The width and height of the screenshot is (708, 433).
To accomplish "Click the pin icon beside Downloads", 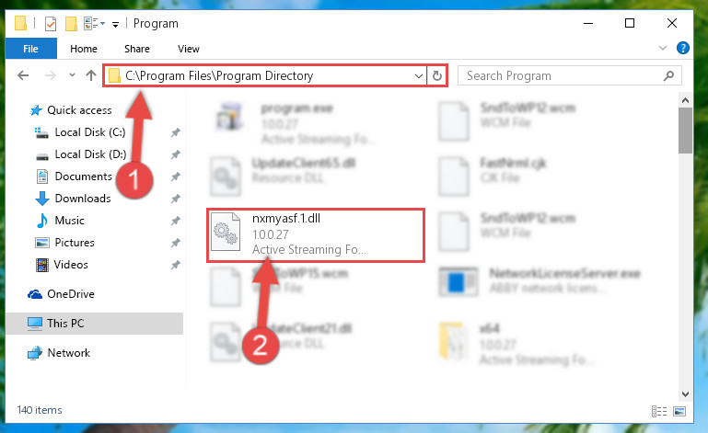I will [x=176, y=199].
